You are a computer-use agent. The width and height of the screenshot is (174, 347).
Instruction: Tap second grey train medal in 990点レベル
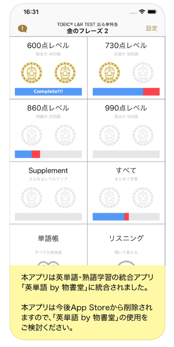point(143,135)
